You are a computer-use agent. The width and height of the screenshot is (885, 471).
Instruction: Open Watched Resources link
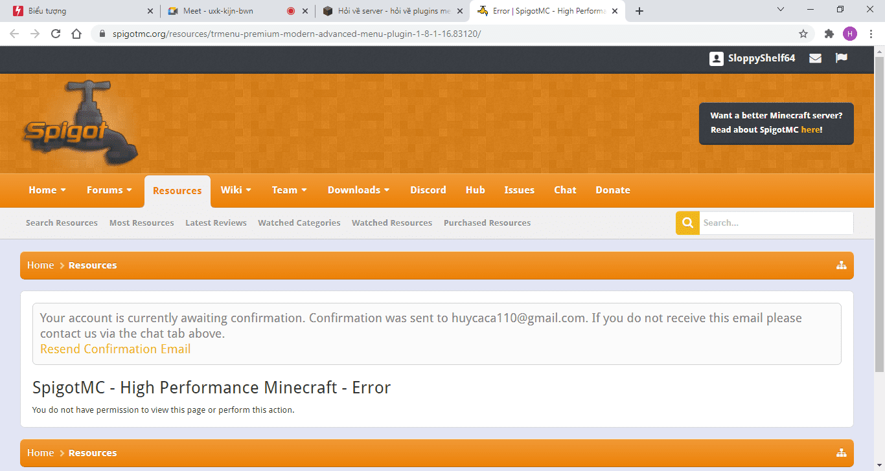pos(392,223)
